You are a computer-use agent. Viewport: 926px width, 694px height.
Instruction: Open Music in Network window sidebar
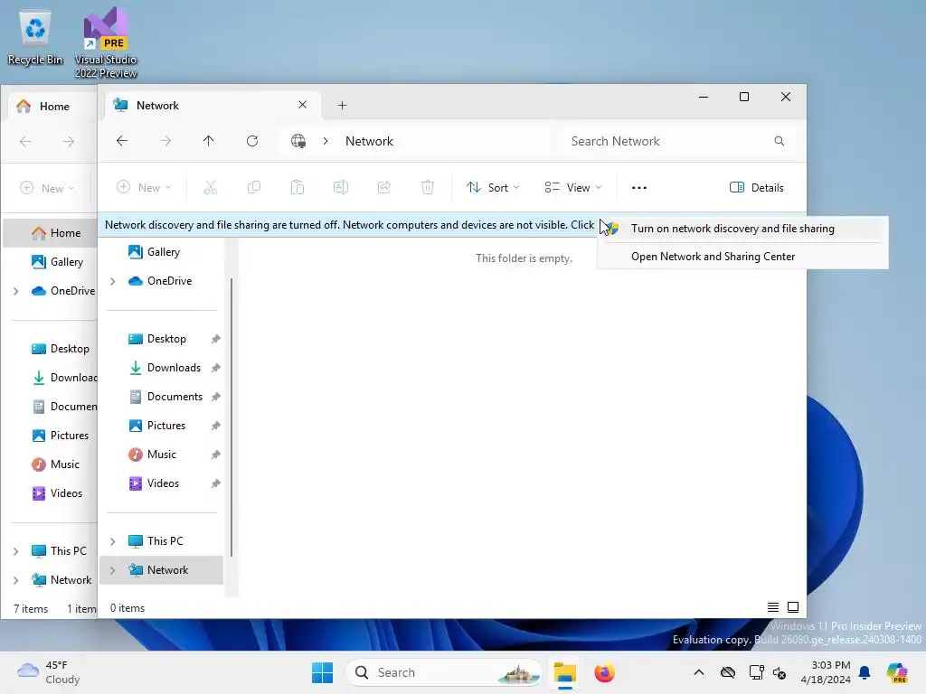[162, 455]
